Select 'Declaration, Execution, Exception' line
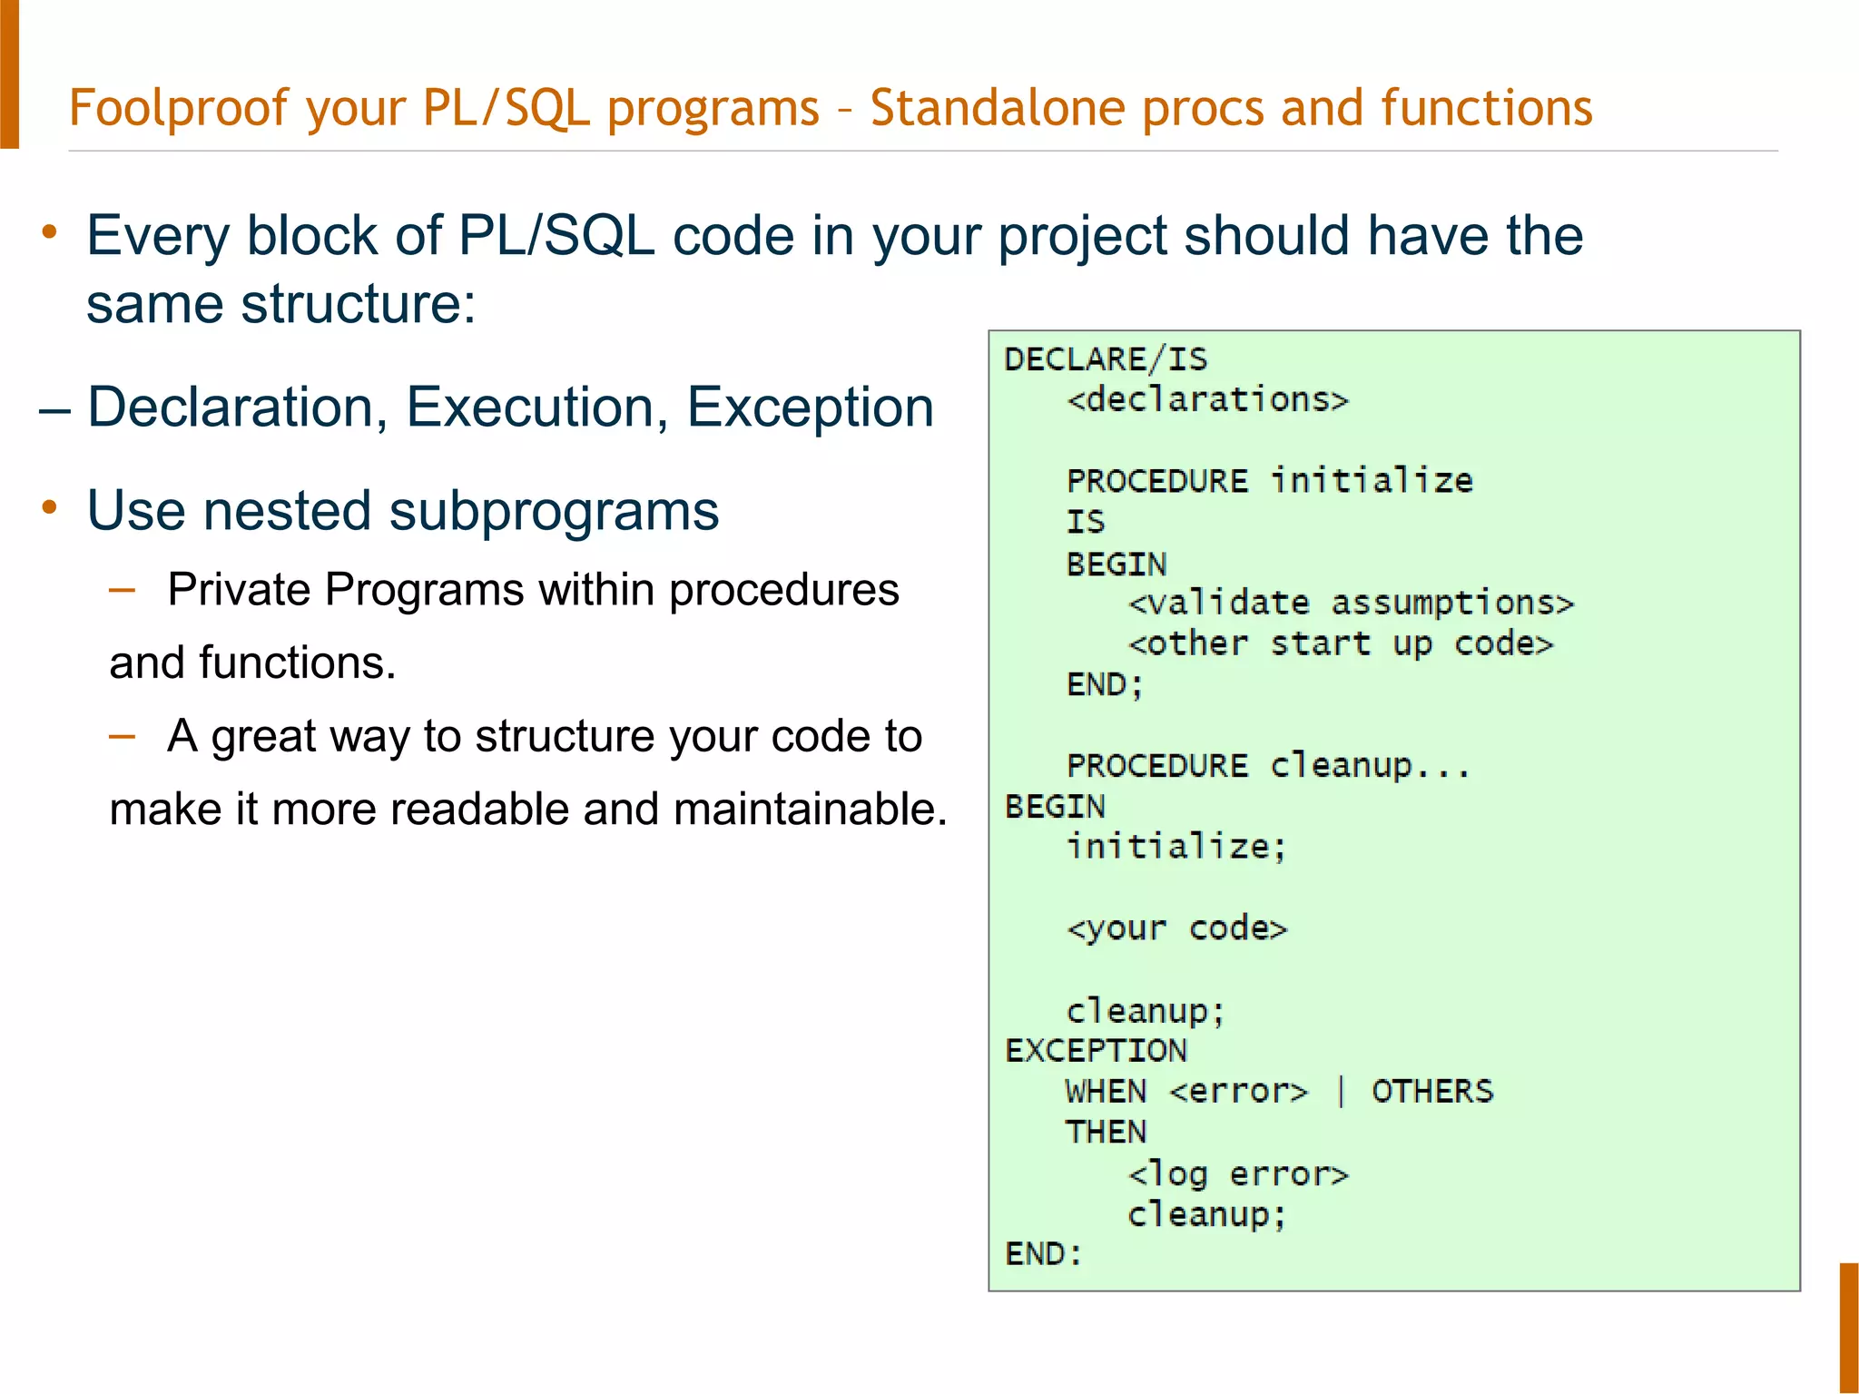Screen dimensions: 1859x1394 [x=509, y=407]
